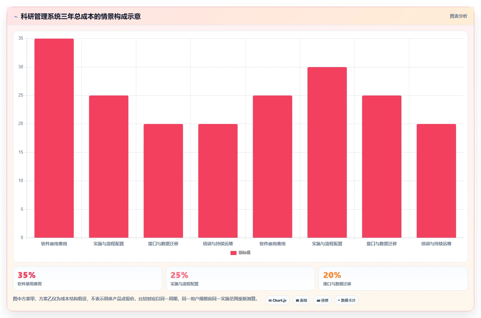Click the 实施与流程配置 bar at value 30
481x318 pixels.
[327, 152]
